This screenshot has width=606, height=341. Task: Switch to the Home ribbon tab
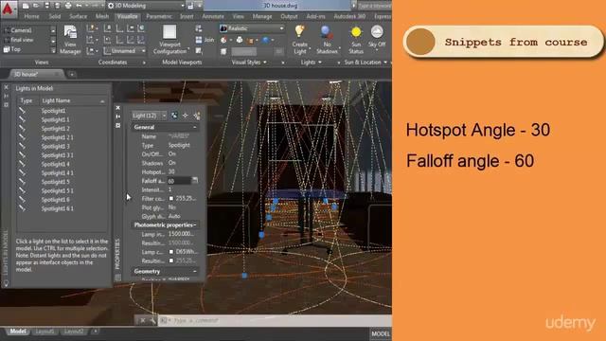31,17
